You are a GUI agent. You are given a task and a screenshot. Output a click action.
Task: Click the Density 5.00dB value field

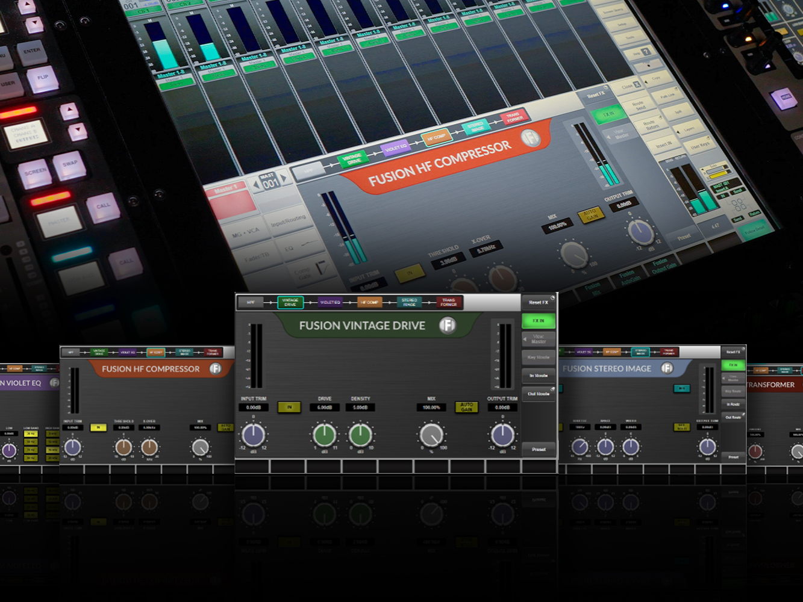click(x=360, y=408)
